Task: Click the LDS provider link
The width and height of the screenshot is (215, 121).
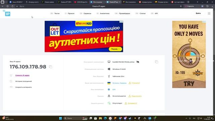Action: pos(114,89)
